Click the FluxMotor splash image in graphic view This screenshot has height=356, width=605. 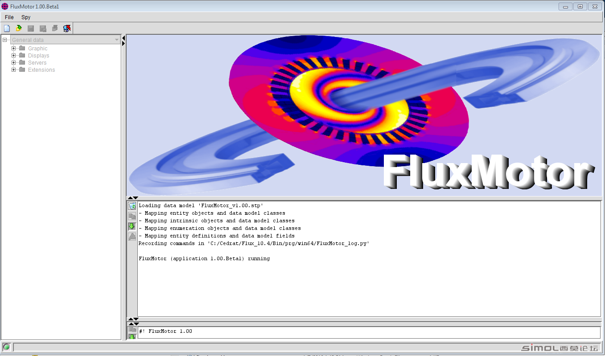click(364, 115)
